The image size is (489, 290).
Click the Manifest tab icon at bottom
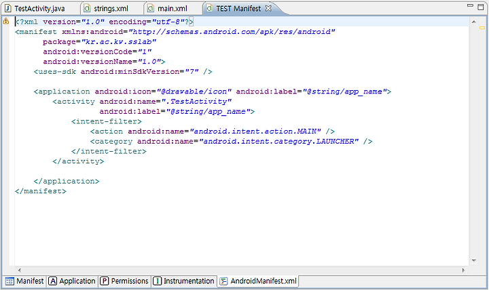[x=10, y=281]
